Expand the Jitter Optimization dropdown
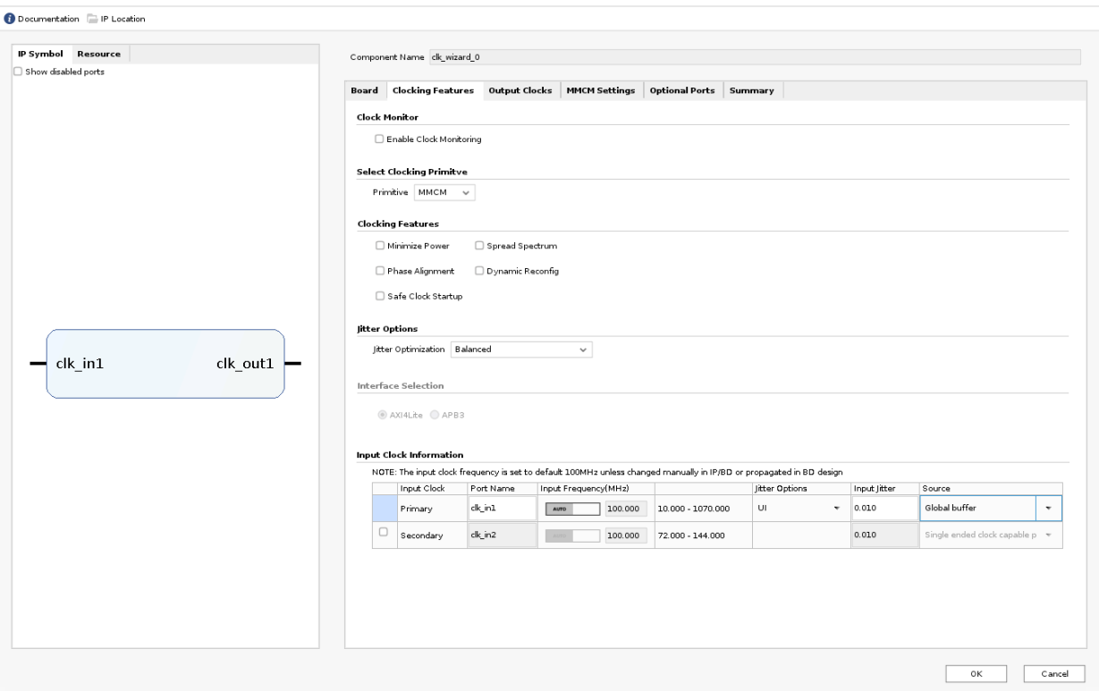This screenshot has width=1099, height=691. pos(521,350)
